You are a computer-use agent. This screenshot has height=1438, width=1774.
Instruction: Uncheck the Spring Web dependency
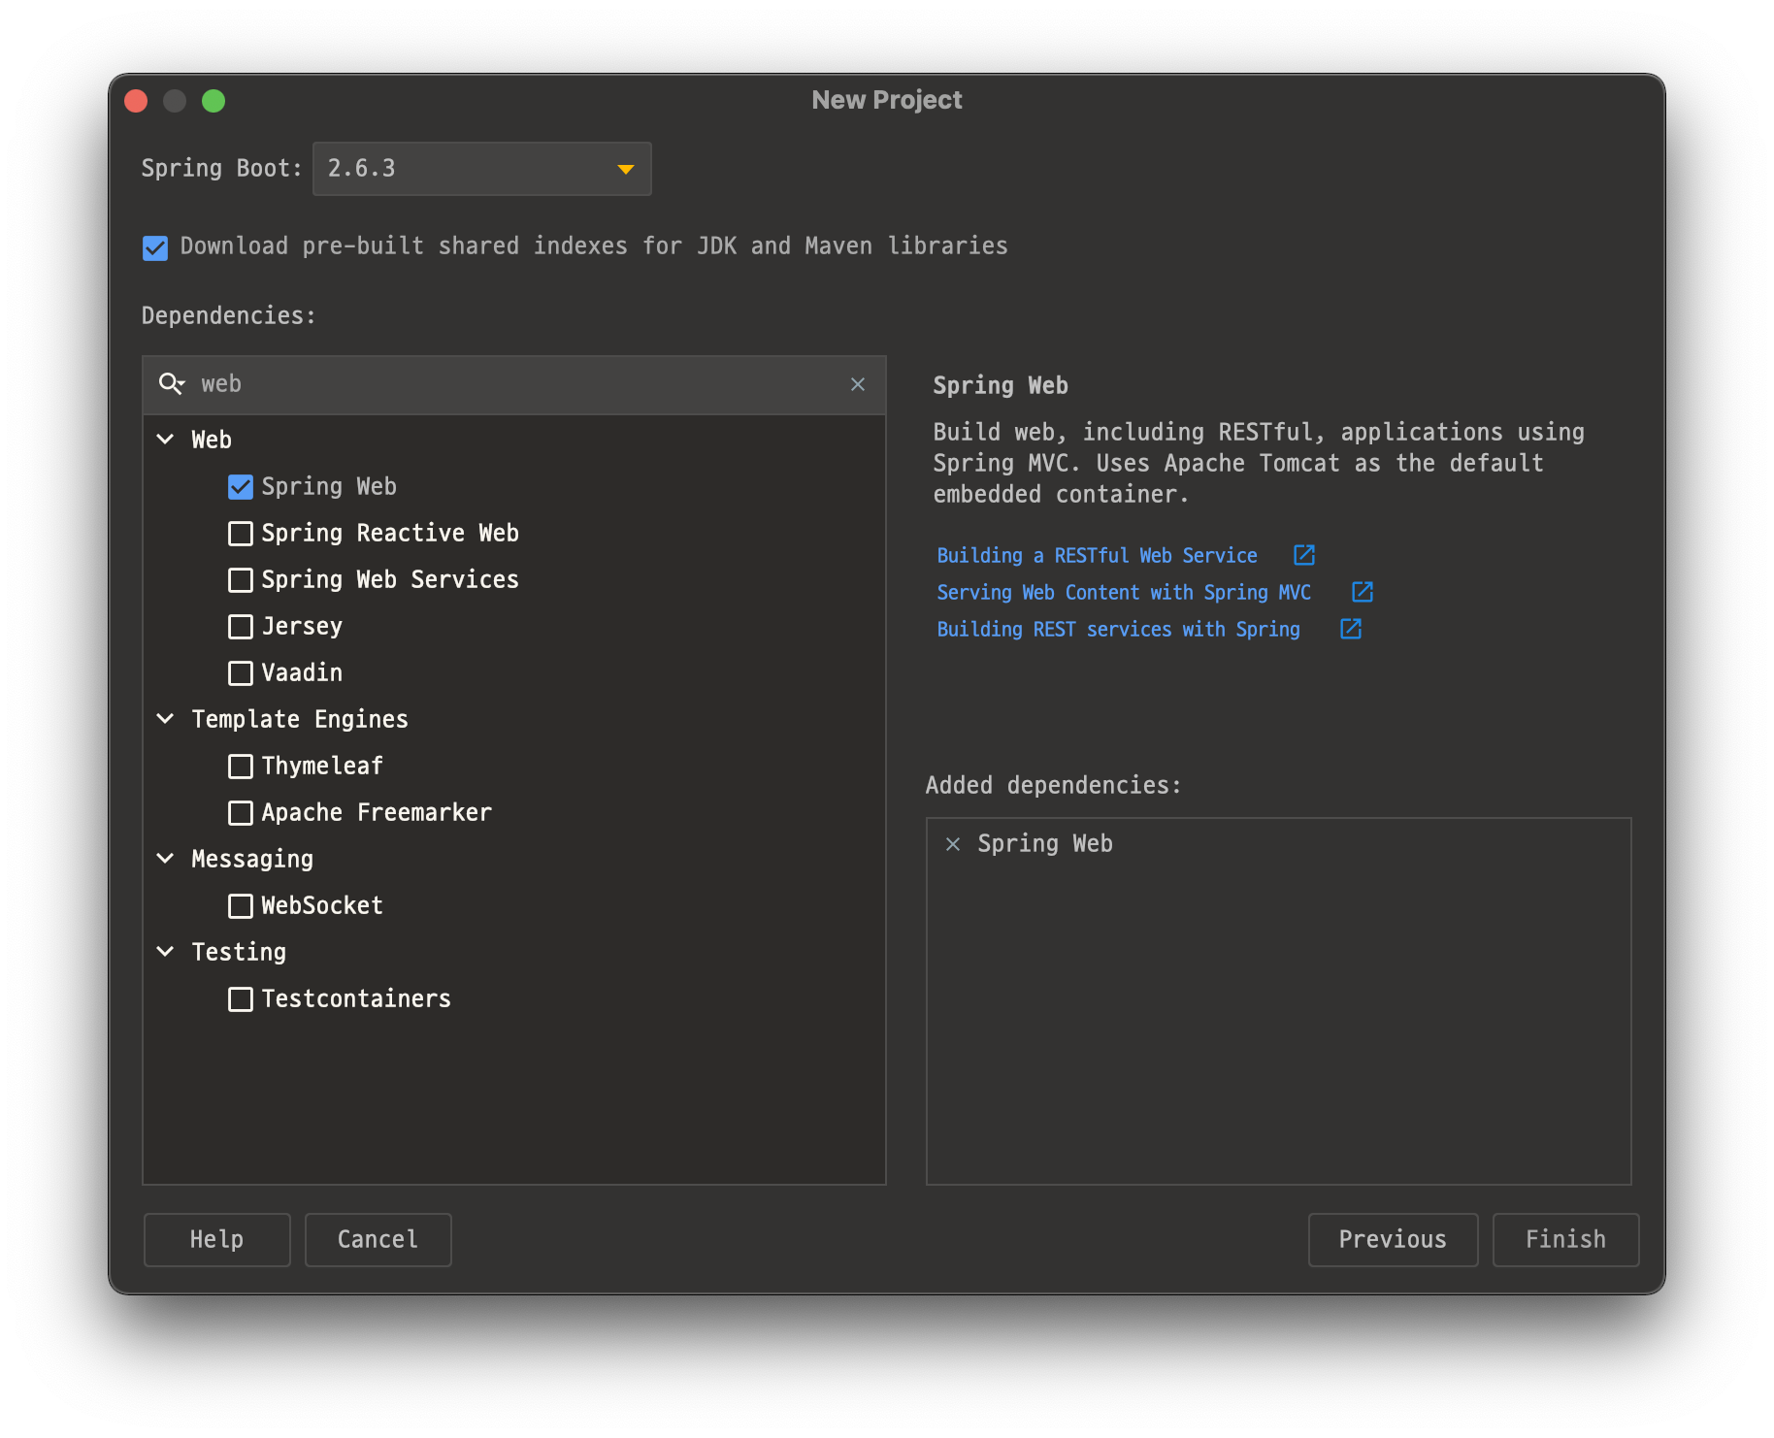click(241, 487)
